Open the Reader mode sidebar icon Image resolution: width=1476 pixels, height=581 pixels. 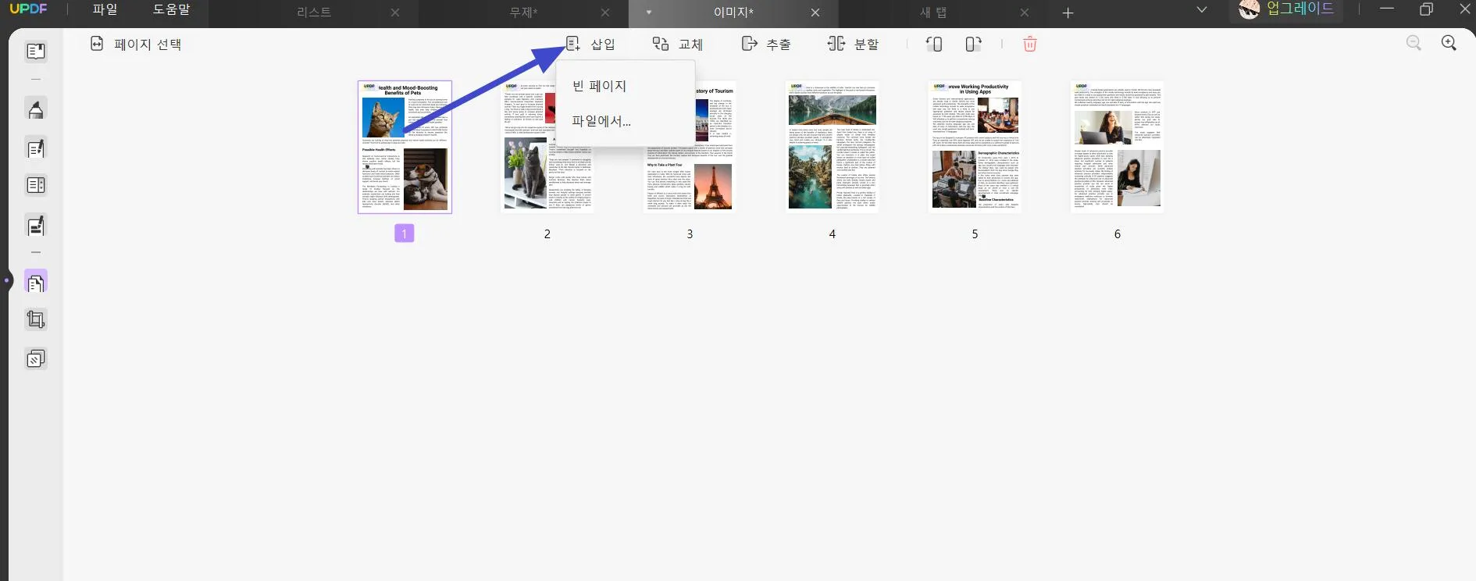pyautogui.click(x=36, y=52)
